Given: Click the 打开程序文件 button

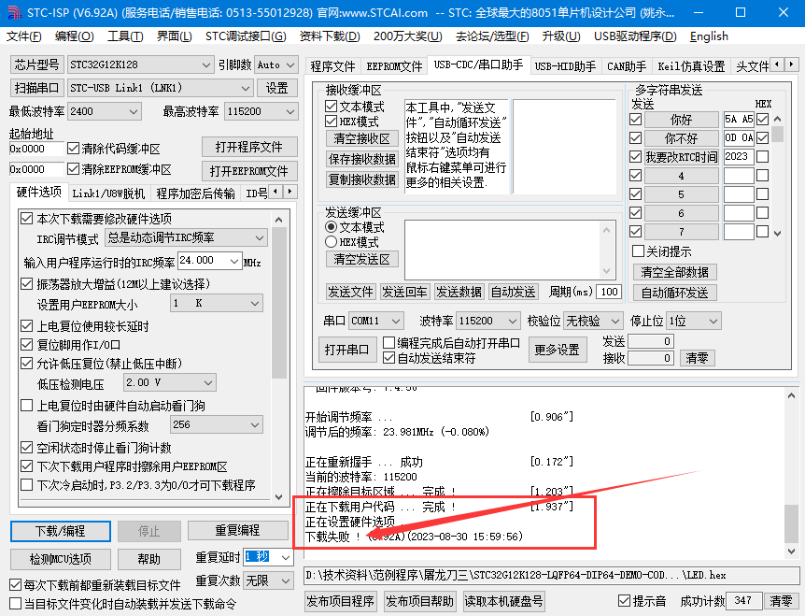Looking at the screenshot, I should pyautogui.click(x=249, y=148).
